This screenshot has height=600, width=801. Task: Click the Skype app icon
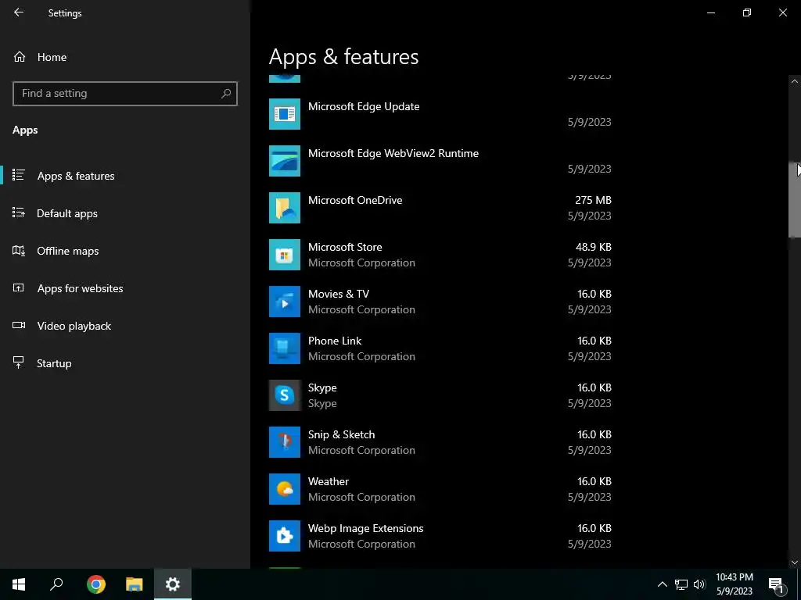[x=285, y=395]
